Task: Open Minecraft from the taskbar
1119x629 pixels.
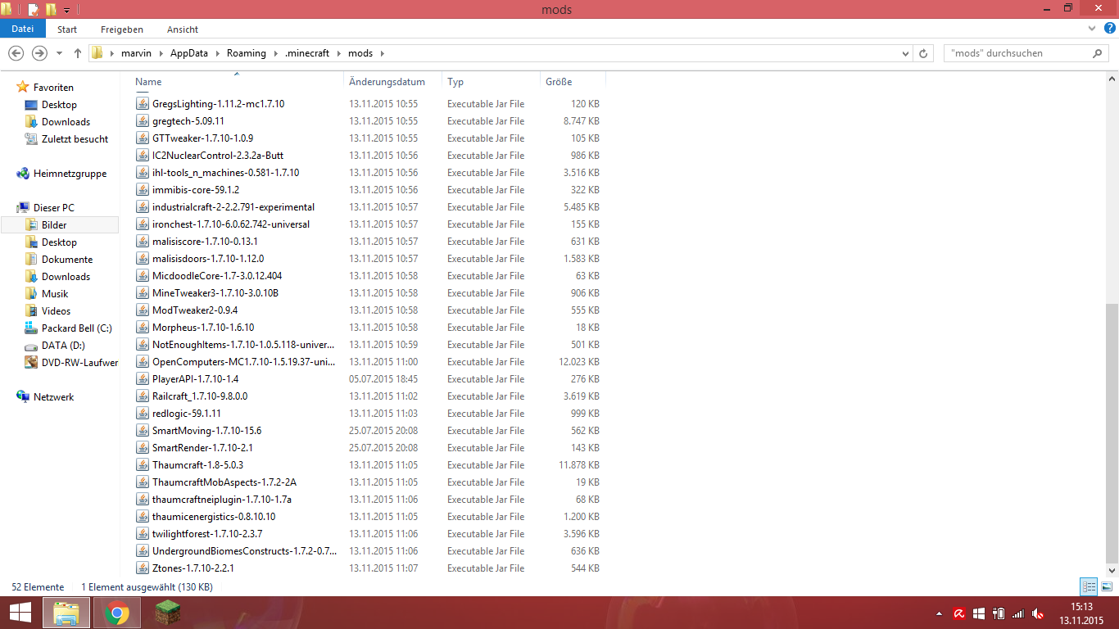Action: [x=167, y=613]
